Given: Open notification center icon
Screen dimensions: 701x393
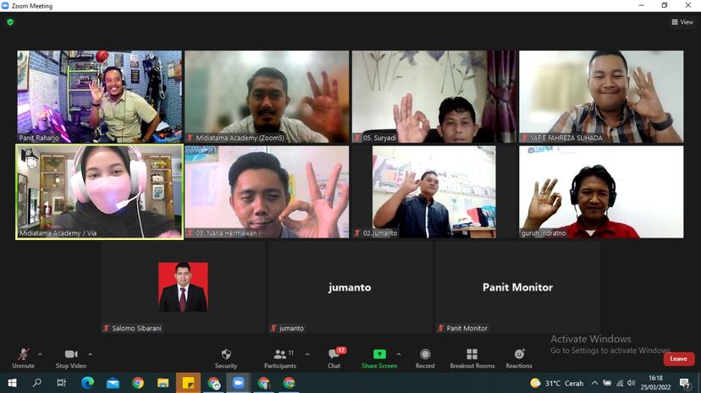Looking at the screenshot, I should pyautogui.click(x=685, y=383).
